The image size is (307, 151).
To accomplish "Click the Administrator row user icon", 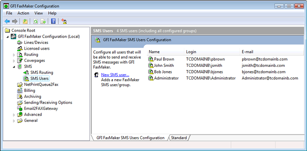I will pyautogui.click(x=151, y=78).
